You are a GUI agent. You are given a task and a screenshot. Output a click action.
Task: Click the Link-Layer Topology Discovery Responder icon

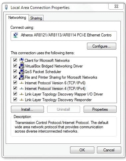point(22,100)
